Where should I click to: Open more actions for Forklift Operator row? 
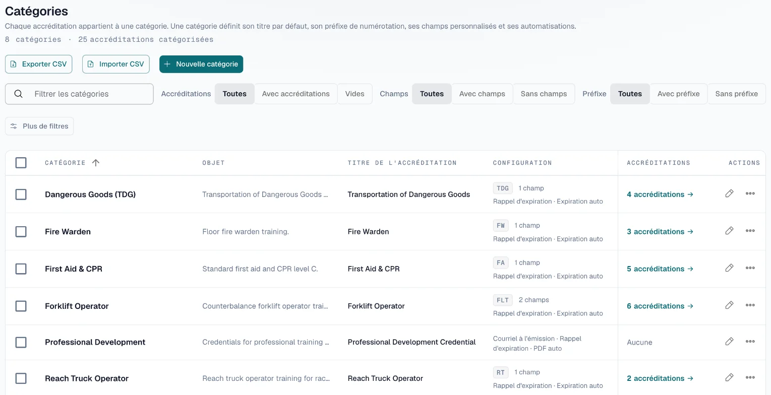[x=750, y=305]
